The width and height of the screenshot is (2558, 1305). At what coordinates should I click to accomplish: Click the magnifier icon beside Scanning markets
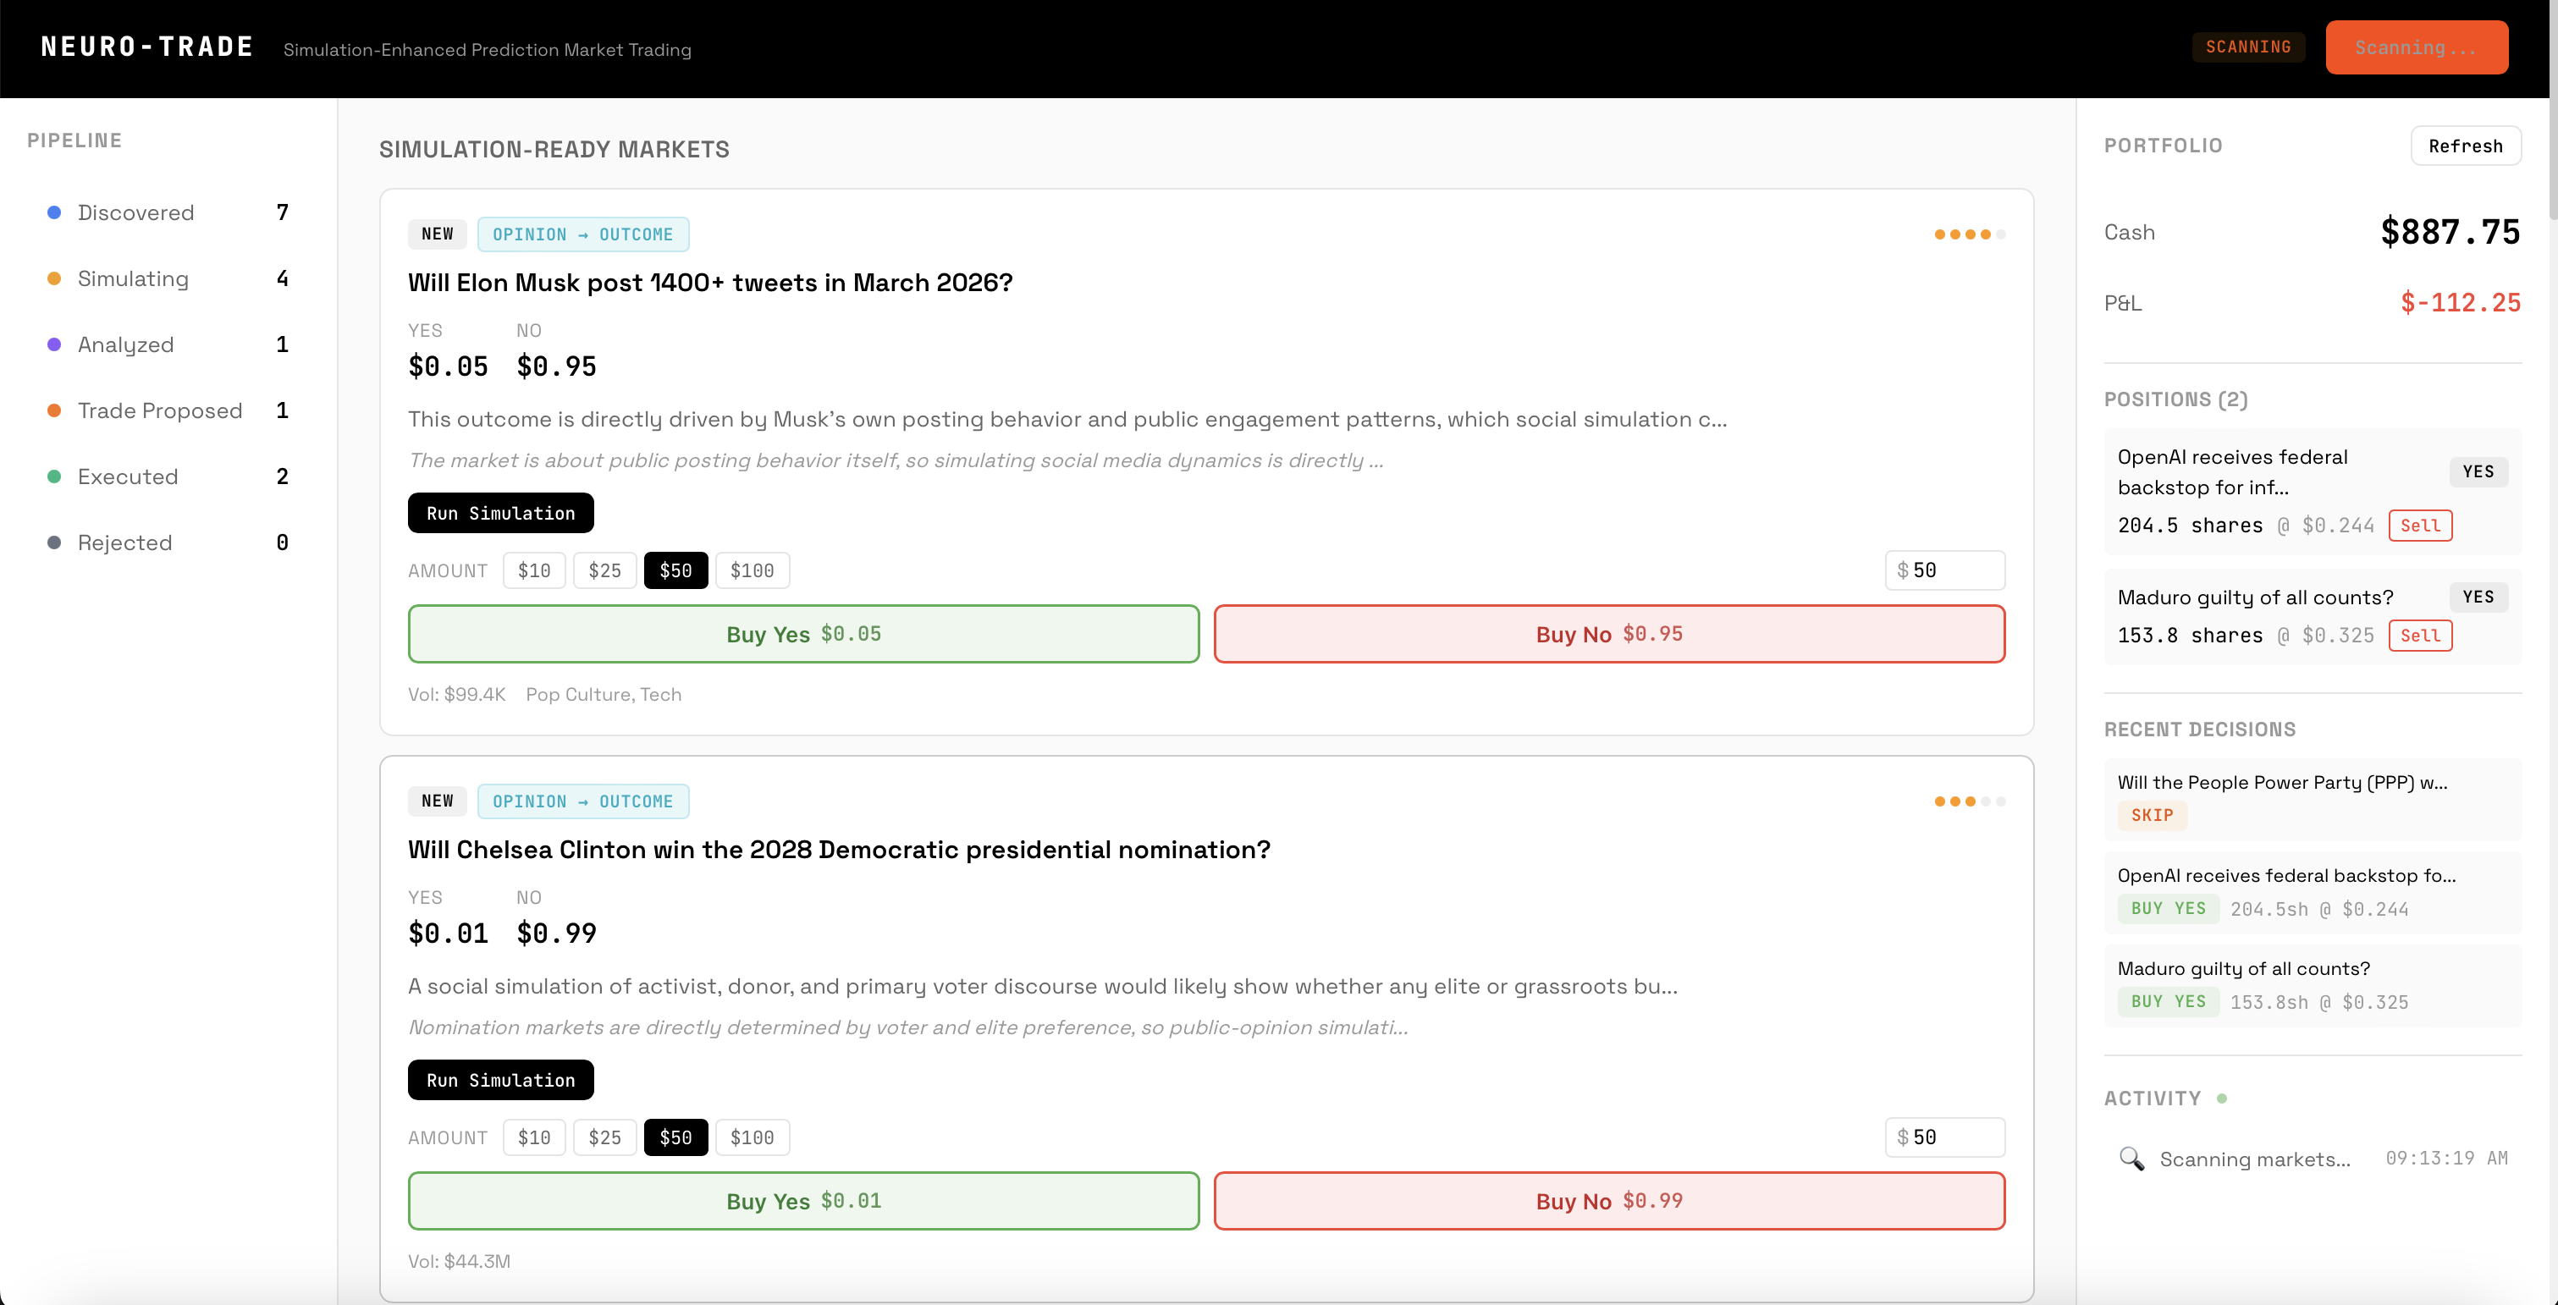2131,1158
